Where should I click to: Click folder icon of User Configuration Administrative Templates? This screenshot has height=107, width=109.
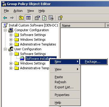16,68
